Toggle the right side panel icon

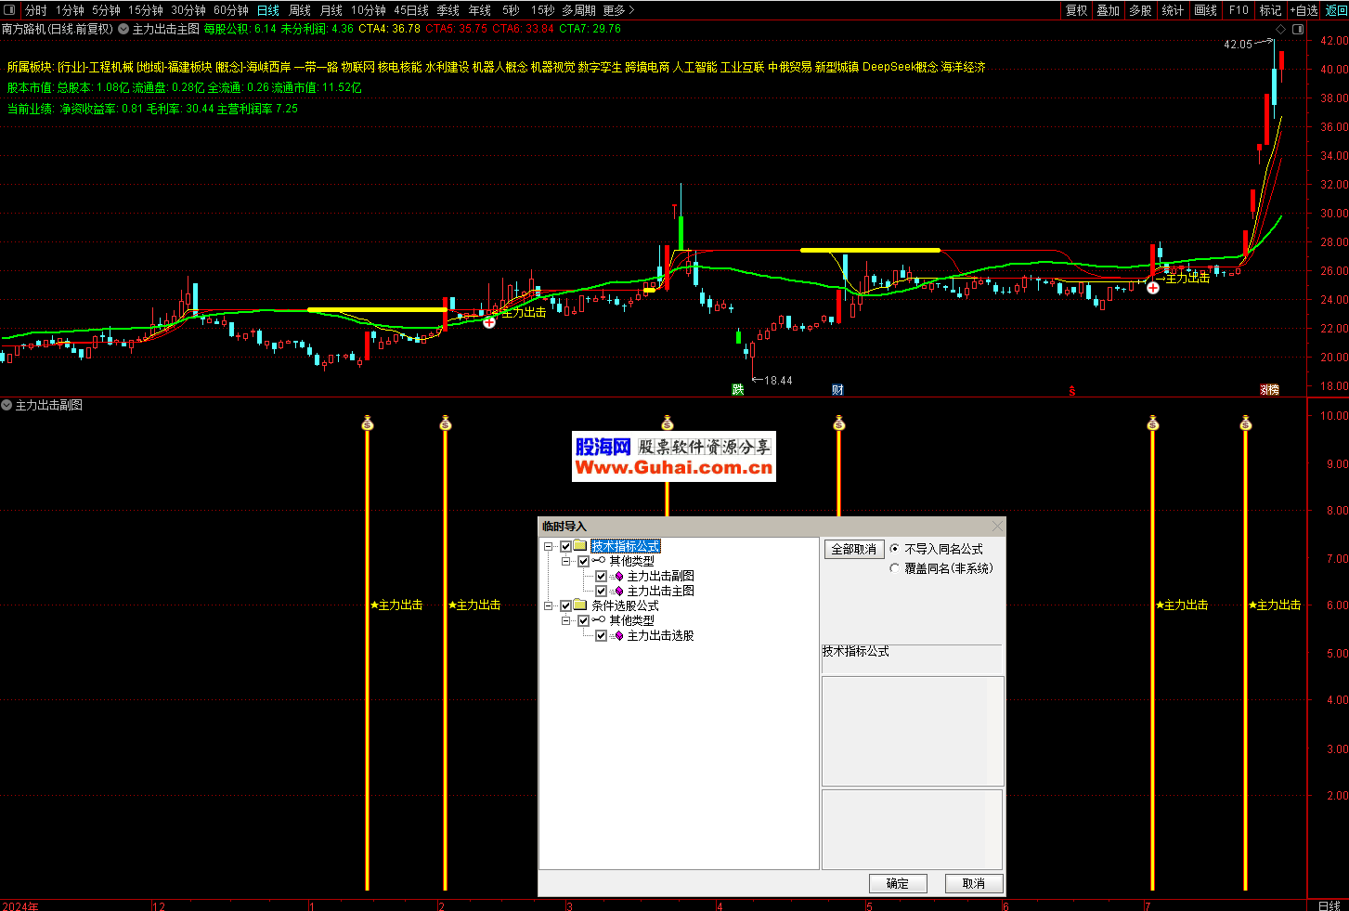(1298, 29)
